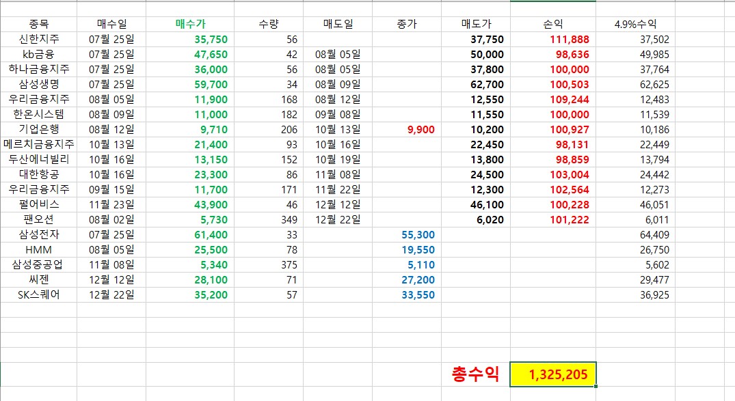Click the 신한지주 stock name cell
This screenshot has width=735, height=401.
click(38, 40)
